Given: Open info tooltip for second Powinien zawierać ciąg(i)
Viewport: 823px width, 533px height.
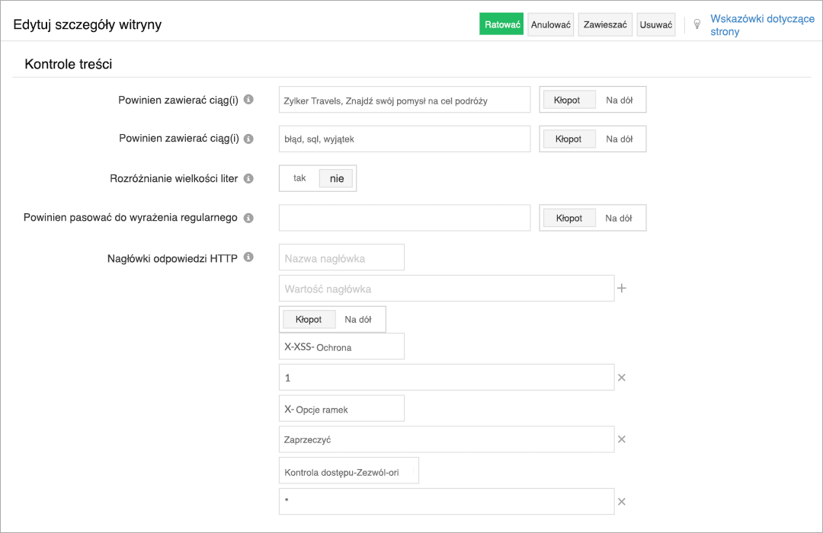Looking at the screenshot, I should tap(248, 139).
